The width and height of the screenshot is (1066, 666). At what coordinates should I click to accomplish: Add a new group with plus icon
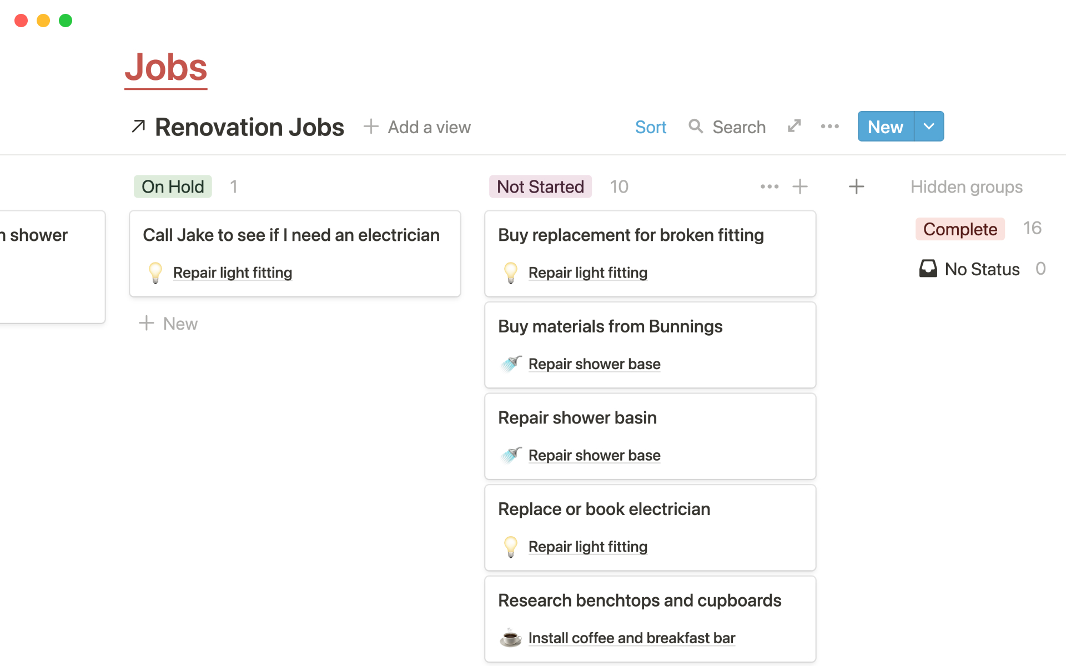[856, 186]
